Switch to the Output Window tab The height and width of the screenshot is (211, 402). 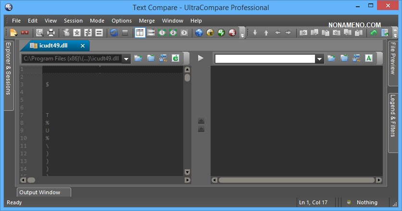[x=40, y=192]
